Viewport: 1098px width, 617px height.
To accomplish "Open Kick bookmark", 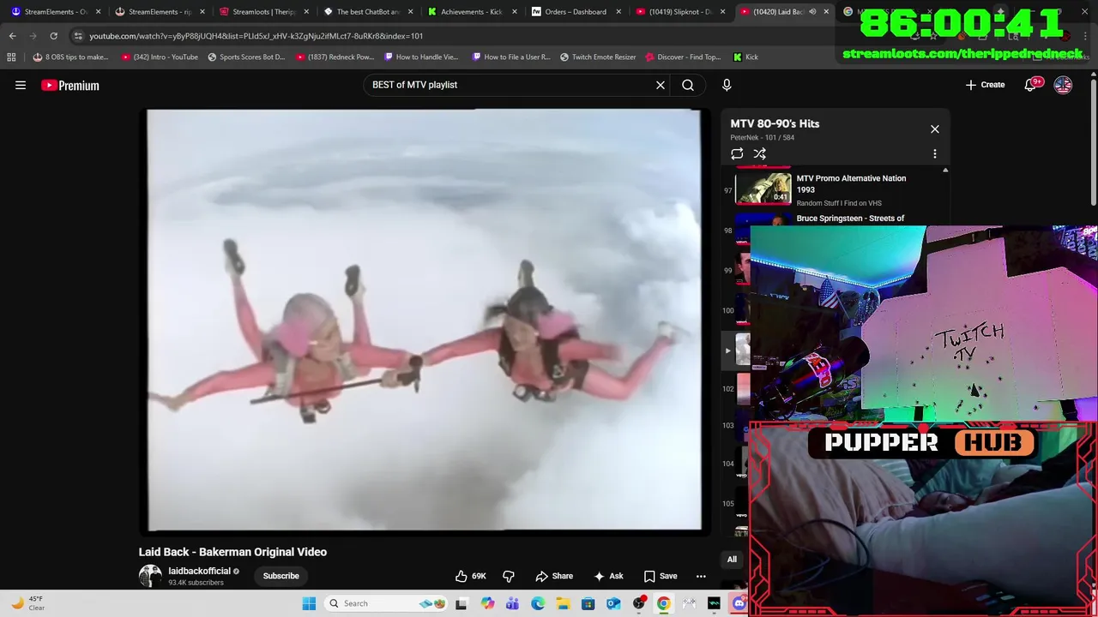I will (745, 57).
